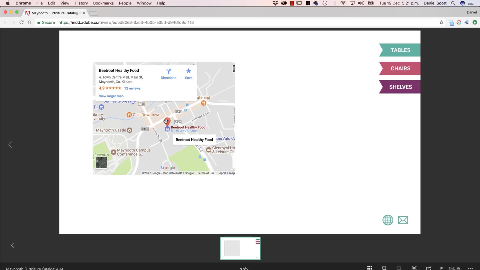Image resolution: width=480 pixels, height=270 pixels.
Task: Open the Window menu
Action: point(144,3)
